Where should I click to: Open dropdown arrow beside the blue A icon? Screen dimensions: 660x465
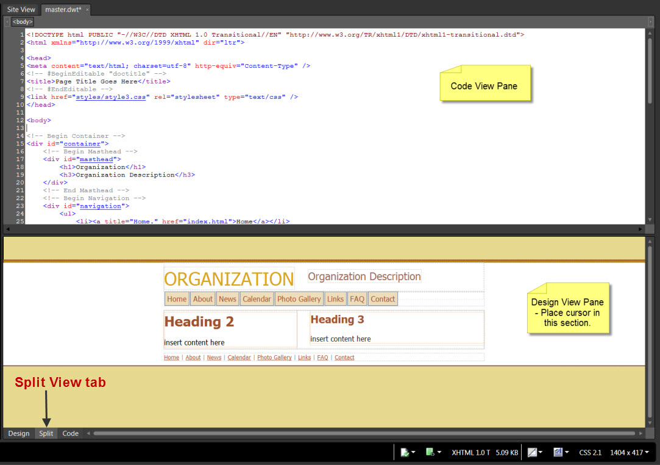click(567, 452)
